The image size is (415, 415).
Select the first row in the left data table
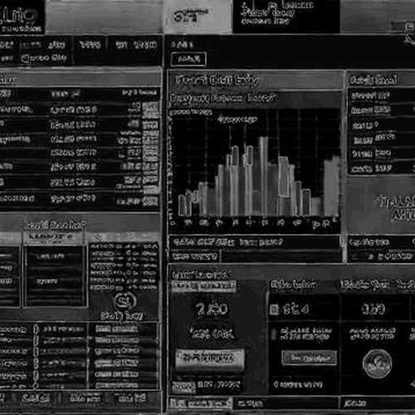[80, 110]
